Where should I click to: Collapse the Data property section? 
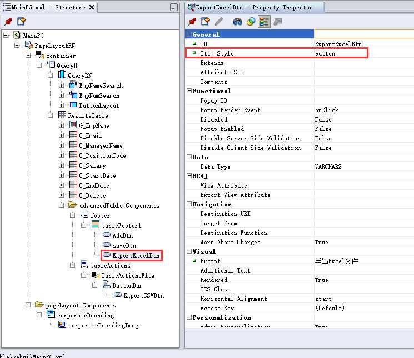click(189, 157)
